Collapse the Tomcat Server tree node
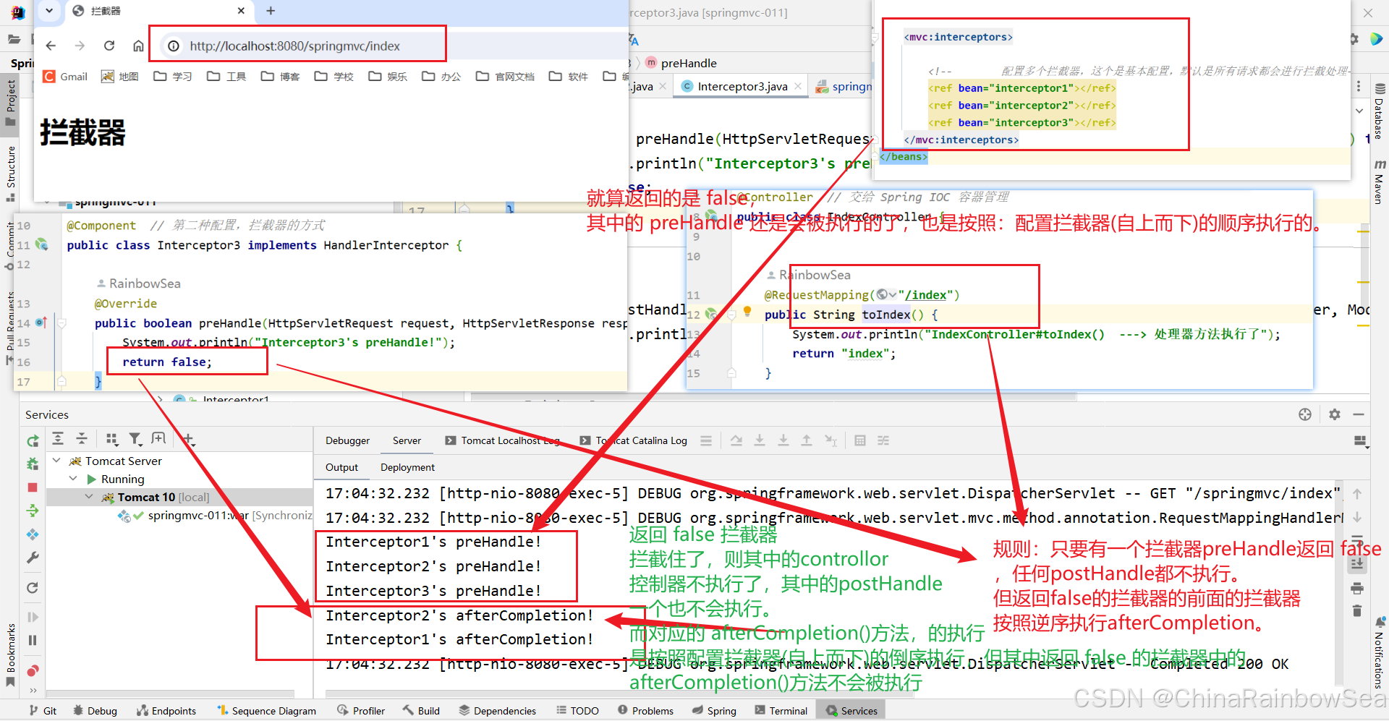 [56, 460]
